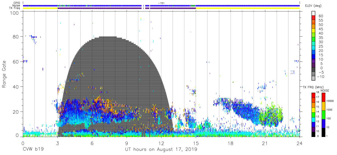Click the 21 tick on UT hours axis
The width and height of the screenshot is (337, 155).
[x=265, y=143]
